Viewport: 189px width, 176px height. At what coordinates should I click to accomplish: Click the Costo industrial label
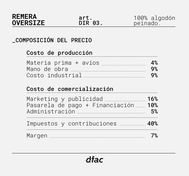(x=54, y=75)
